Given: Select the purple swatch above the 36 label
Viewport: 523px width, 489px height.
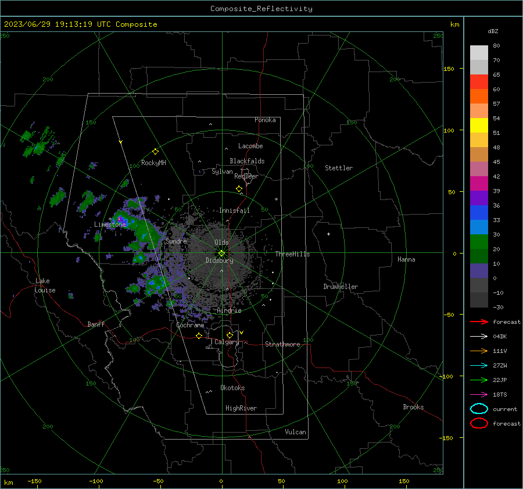Looking at the screenshot, I should pyautogui.click(x=479, y=198).
